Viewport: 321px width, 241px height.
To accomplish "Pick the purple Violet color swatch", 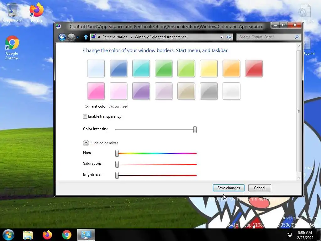I will point(141,91).
